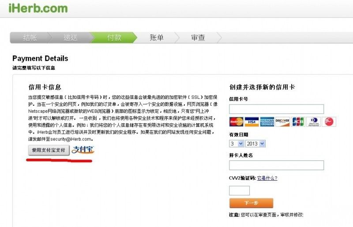
Task: Choose the Discover card icon
Action: tap(282, 122)
